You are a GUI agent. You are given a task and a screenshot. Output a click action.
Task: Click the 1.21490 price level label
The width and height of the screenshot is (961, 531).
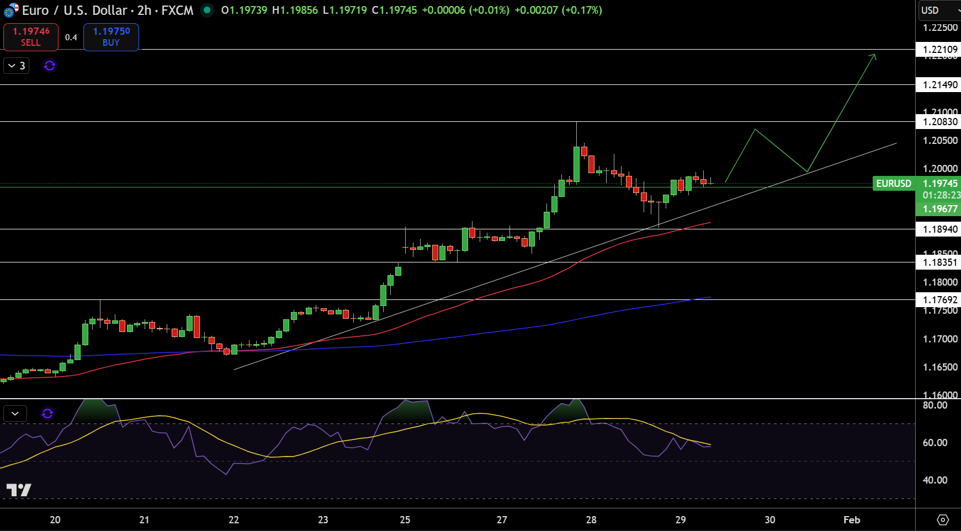(x=938, y=85)
